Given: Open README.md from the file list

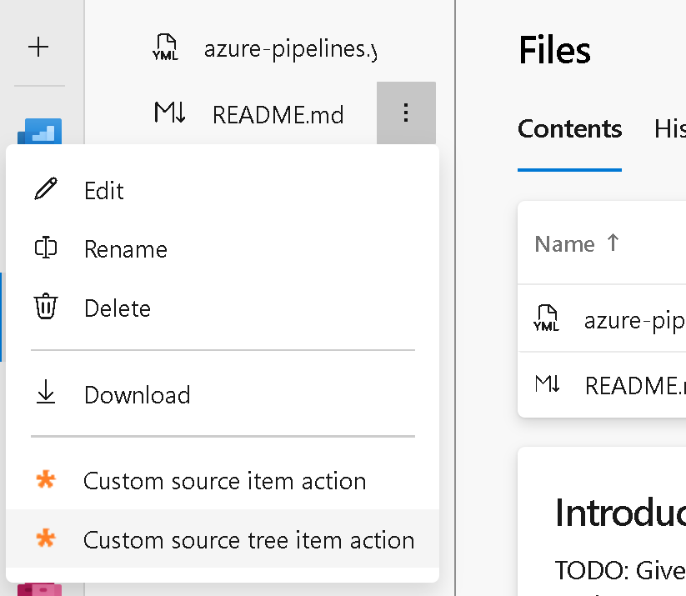Looking at the screenshot, I should tap(635, 385).
